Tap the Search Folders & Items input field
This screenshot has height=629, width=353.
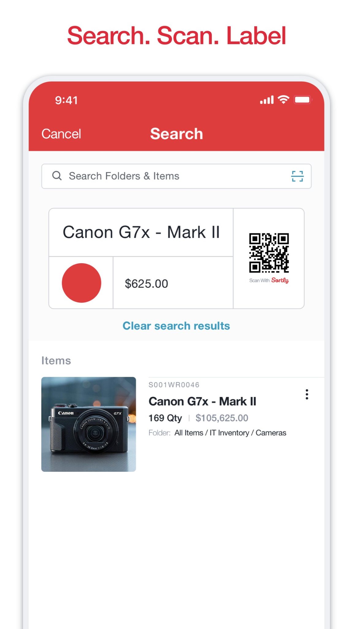click(153, 176)
